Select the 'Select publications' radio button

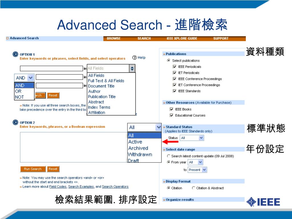pos(169,60)
